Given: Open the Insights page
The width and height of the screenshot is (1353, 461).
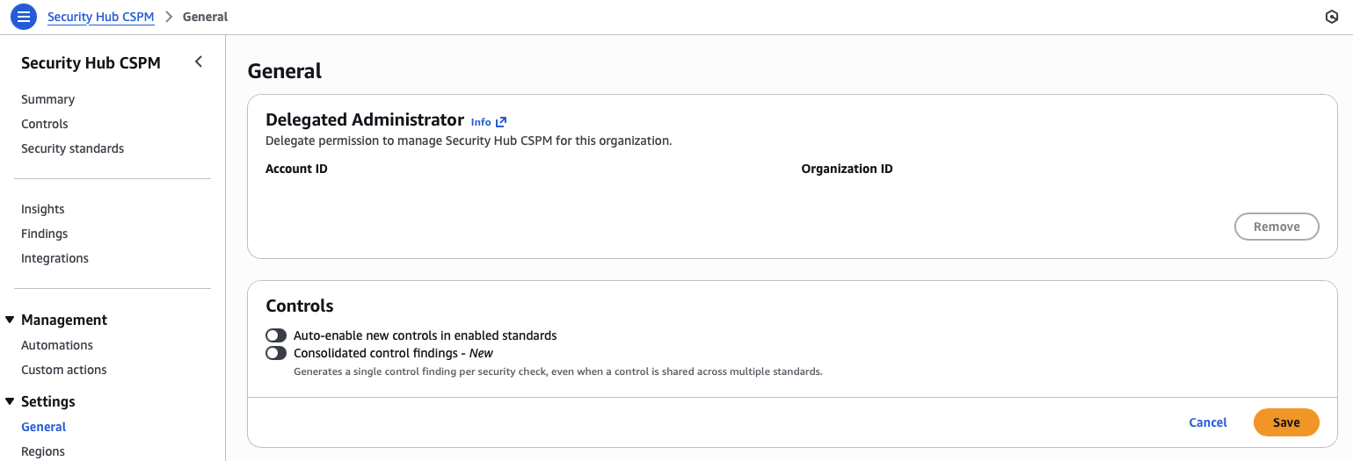Looking at the screenshot, I should [x=43, y=209].
